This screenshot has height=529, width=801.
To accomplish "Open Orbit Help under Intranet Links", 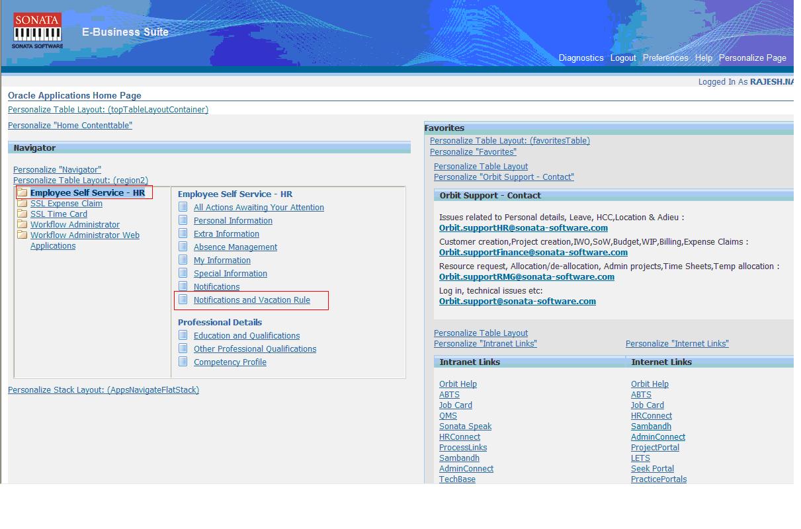I will point(458,384).
